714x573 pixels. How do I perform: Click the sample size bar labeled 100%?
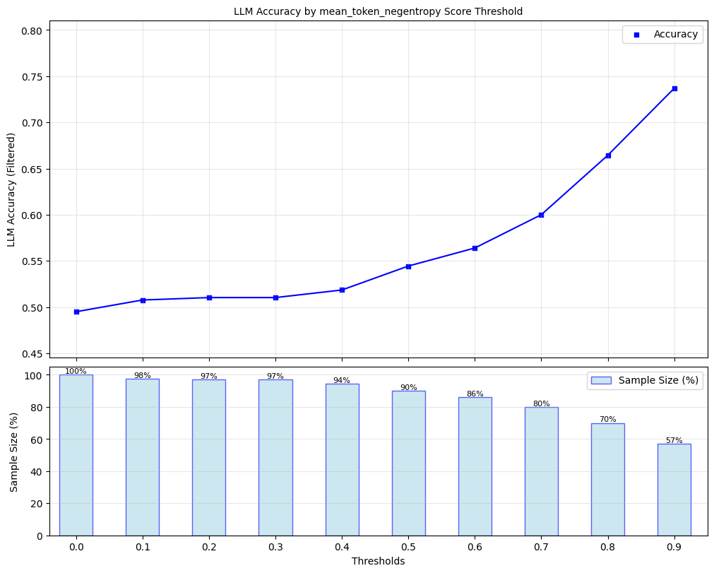pos(76,456)
